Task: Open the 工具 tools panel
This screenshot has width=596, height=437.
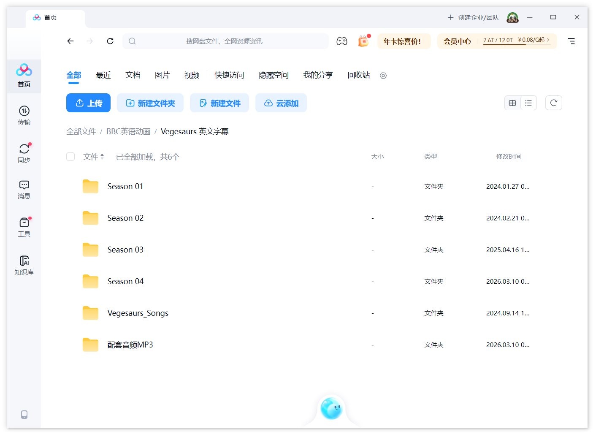Action: [24, 227]
